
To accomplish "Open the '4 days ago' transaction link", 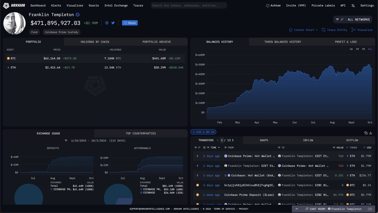I will (211, 185).
